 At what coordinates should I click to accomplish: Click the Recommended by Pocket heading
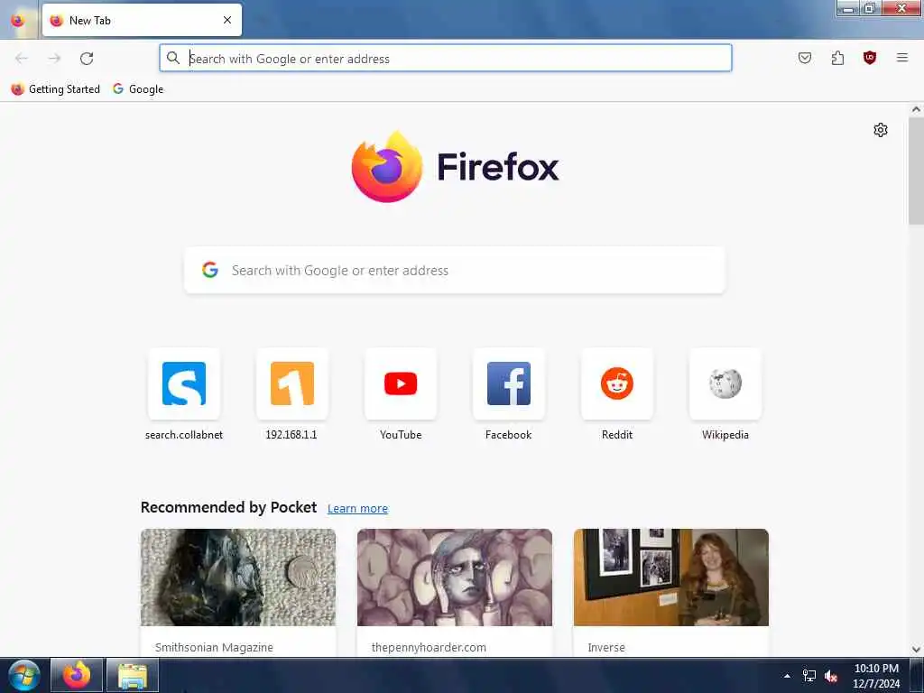coord(228,507)
